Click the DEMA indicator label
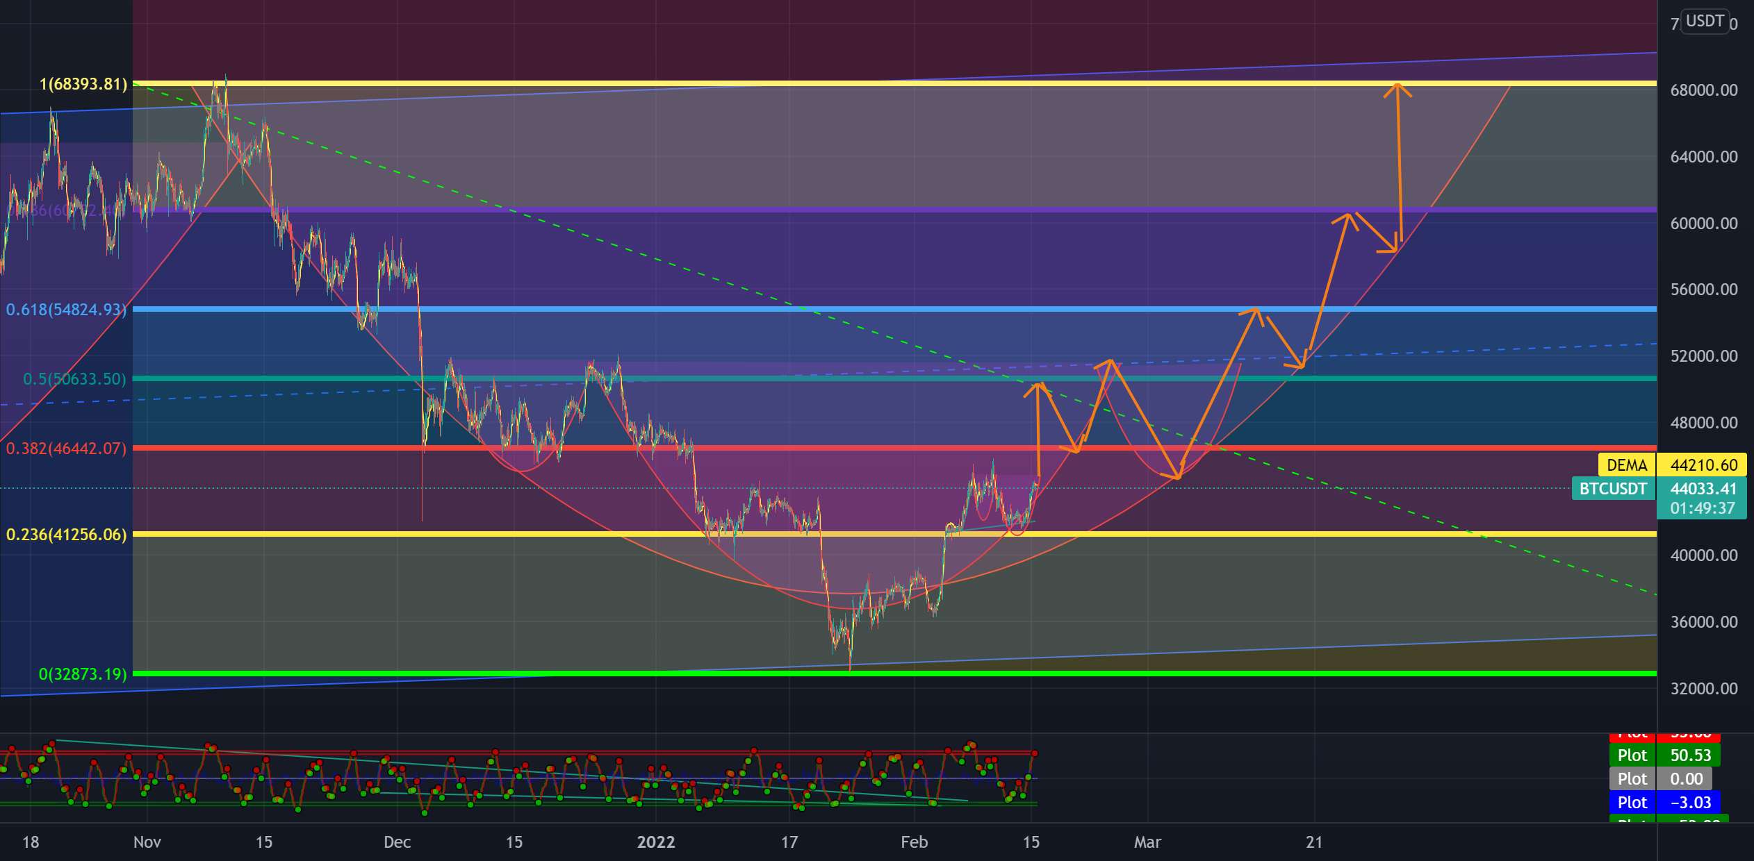 point(1627,465)
